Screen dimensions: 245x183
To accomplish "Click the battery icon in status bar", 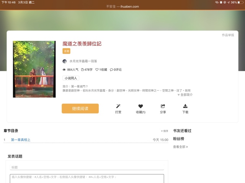I will 241,2.
